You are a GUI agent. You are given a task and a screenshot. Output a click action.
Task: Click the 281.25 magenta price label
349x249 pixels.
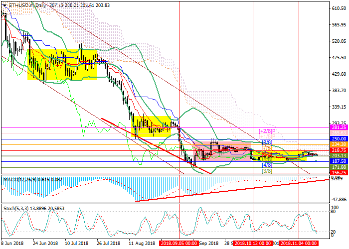[339, 127]
